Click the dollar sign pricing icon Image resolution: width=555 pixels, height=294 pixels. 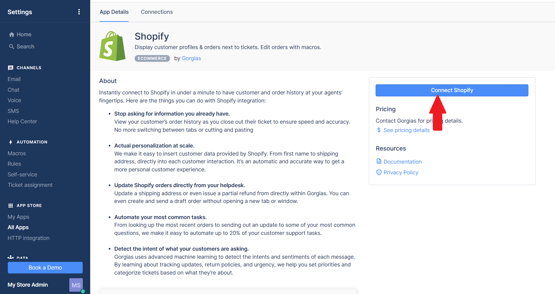(x=379, y=130)
